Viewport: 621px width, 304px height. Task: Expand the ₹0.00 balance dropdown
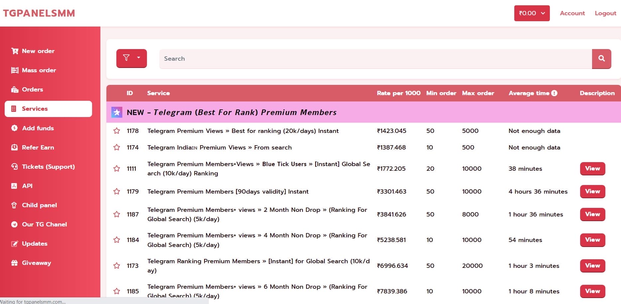532,13
